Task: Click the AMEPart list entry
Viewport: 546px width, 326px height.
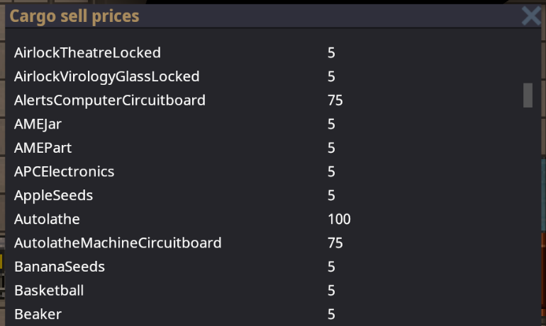Action: (43, 148)
